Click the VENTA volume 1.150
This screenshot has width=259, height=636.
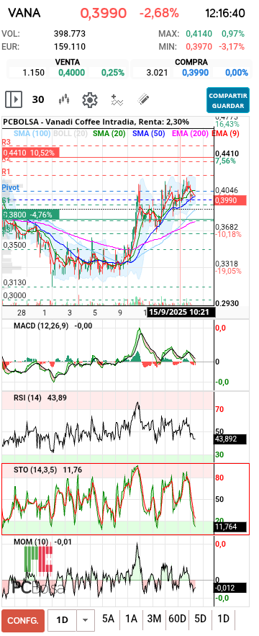33,73
